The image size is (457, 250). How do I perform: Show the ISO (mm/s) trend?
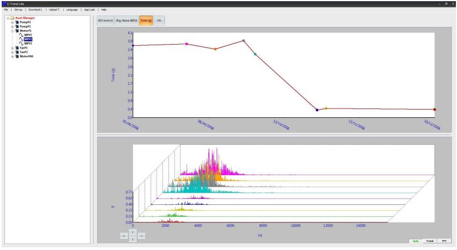point(105,20)
